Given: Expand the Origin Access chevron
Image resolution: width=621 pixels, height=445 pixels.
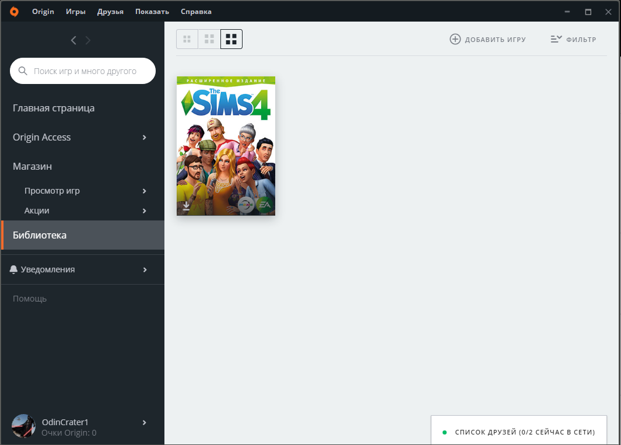Looking at the screenshot, I should tap(145, 137).
